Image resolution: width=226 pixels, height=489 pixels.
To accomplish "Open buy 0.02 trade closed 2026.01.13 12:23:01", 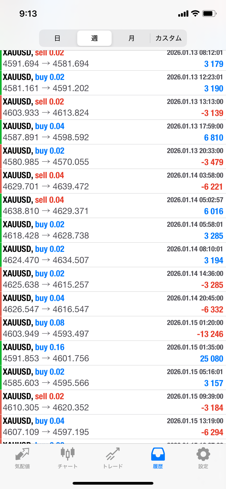I will [113, 83].
